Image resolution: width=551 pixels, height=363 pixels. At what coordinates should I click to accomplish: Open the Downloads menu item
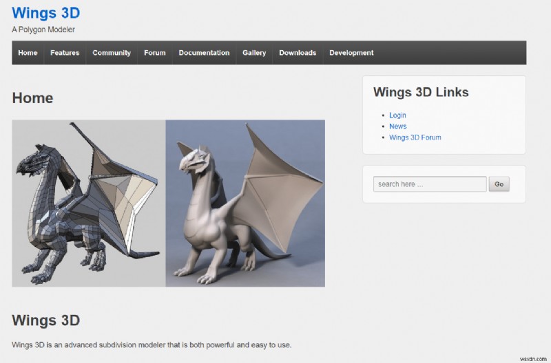(298, 53)
